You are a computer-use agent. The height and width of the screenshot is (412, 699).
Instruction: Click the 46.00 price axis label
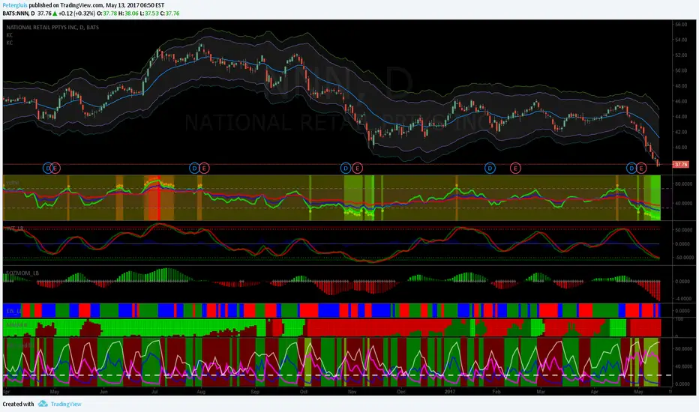(681, 101)
